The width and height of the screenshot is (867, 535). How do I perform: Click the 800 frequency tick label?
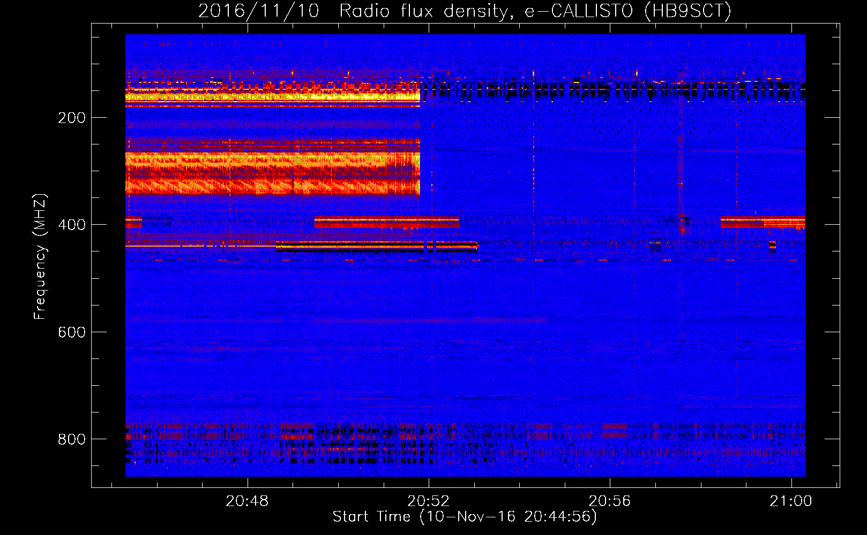point(72,439)
